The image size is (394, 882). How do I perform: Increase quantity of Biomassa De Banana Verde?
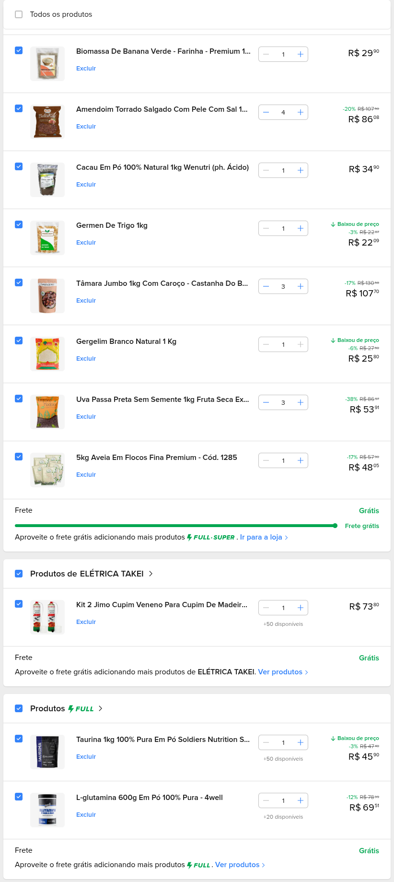point(301,54)
